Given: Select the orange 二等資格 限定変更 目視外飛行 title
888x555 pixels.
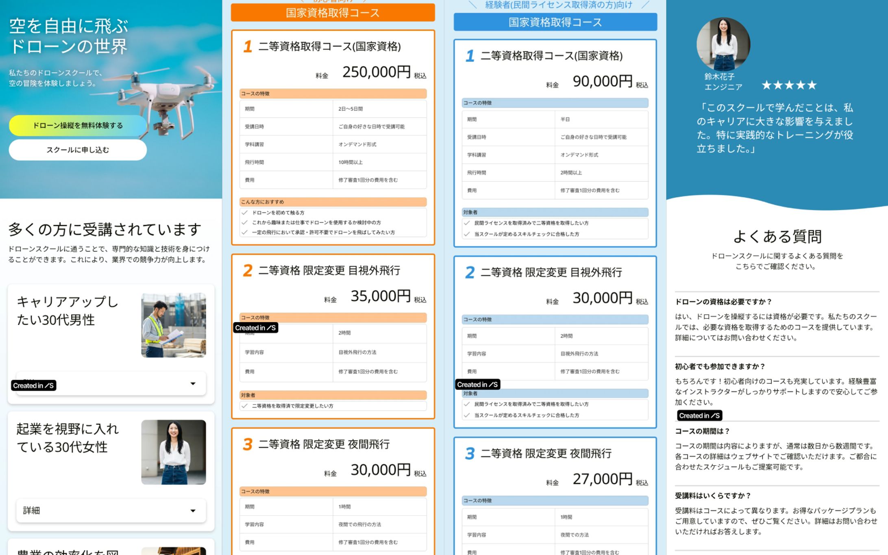Looking at the screenshot, I should tap(329, 270).
